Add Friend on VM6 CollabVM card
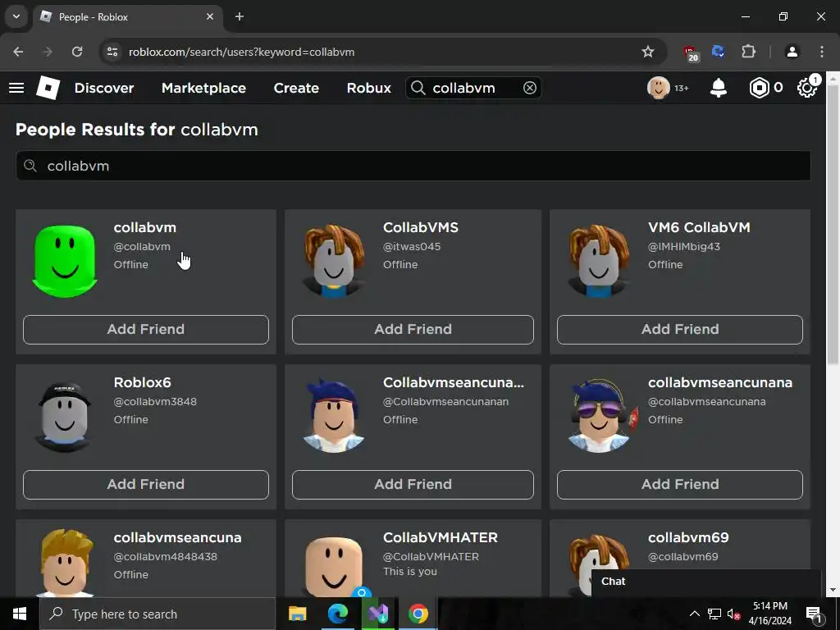Viewport: 840px width, 630px height. click(x=680, y=330)
